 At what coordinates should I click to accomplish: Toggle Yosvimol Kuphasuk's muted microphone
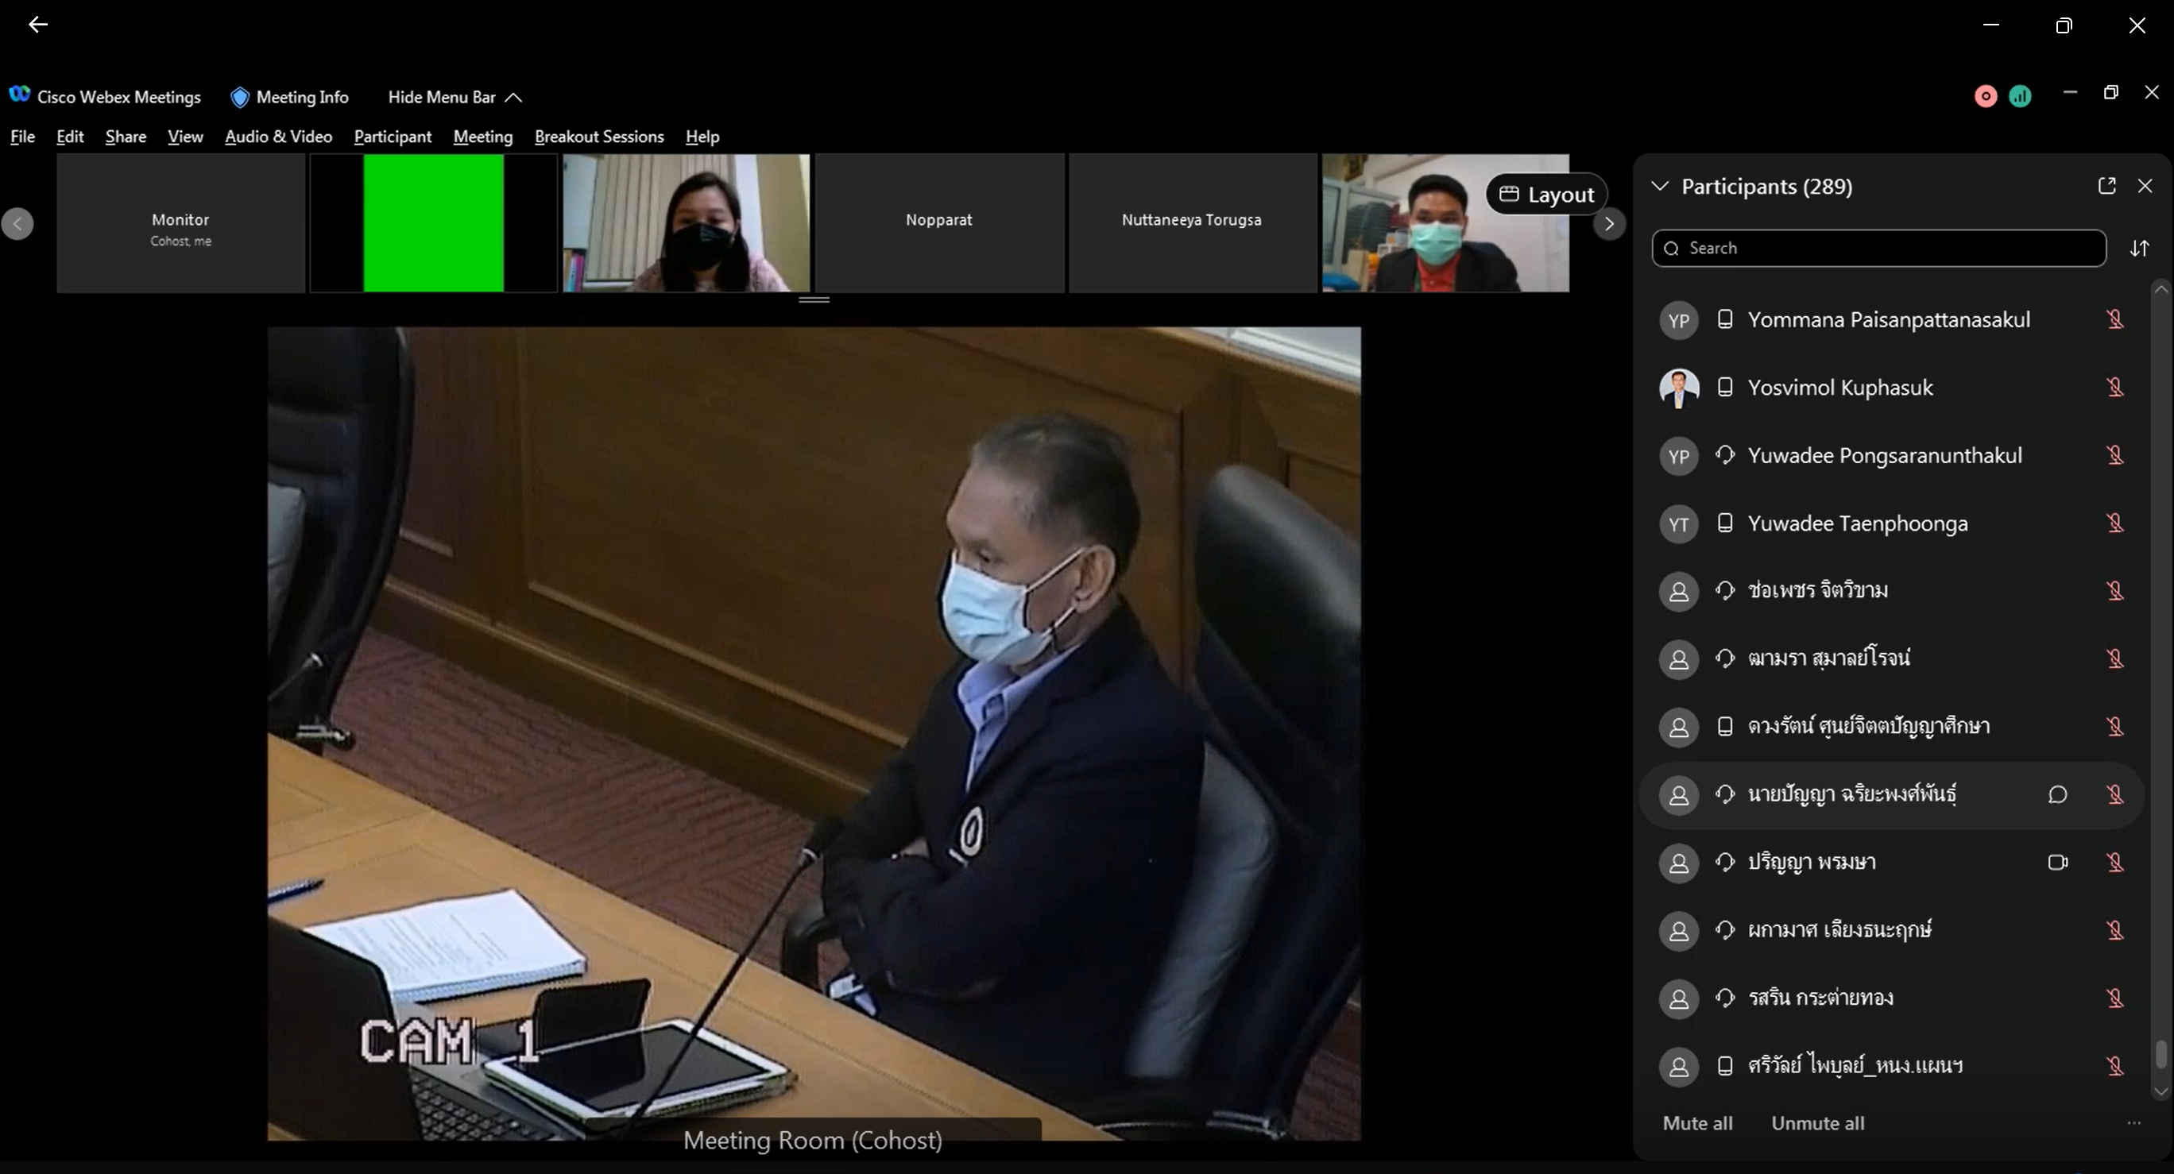point(2115,387)
